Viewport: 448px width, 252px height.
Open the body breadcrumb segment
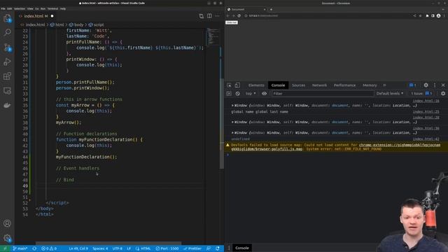[76, 25]
